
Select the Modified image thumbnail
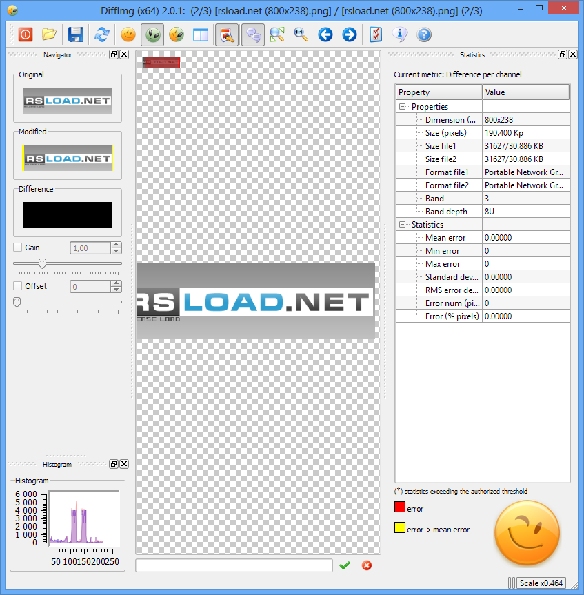click(68, 158)
